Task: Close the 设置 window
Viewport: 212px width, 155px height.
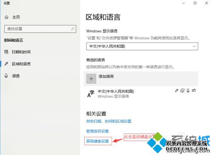Action: (206, 3)
